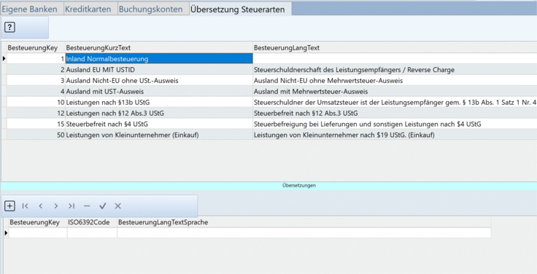Click Ausland mit Mehrwertsteuer-Ausweis long text
The height and width of the screenshot is (274, 537).
[x=395, y=92]
